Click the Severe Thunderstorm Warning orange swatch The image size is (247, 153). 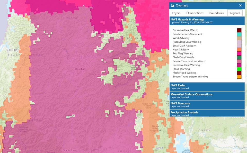coord(239,77)
